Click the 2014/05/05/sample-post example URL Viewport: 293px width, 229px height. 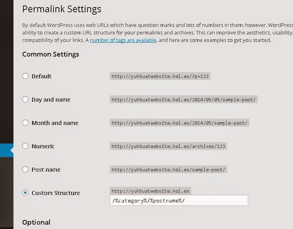click(x=183, y=100)
